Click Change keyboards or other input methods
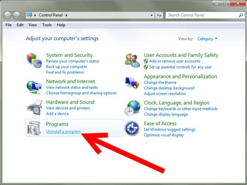This screenshot has width=247, height=185. tap(181, 109)
